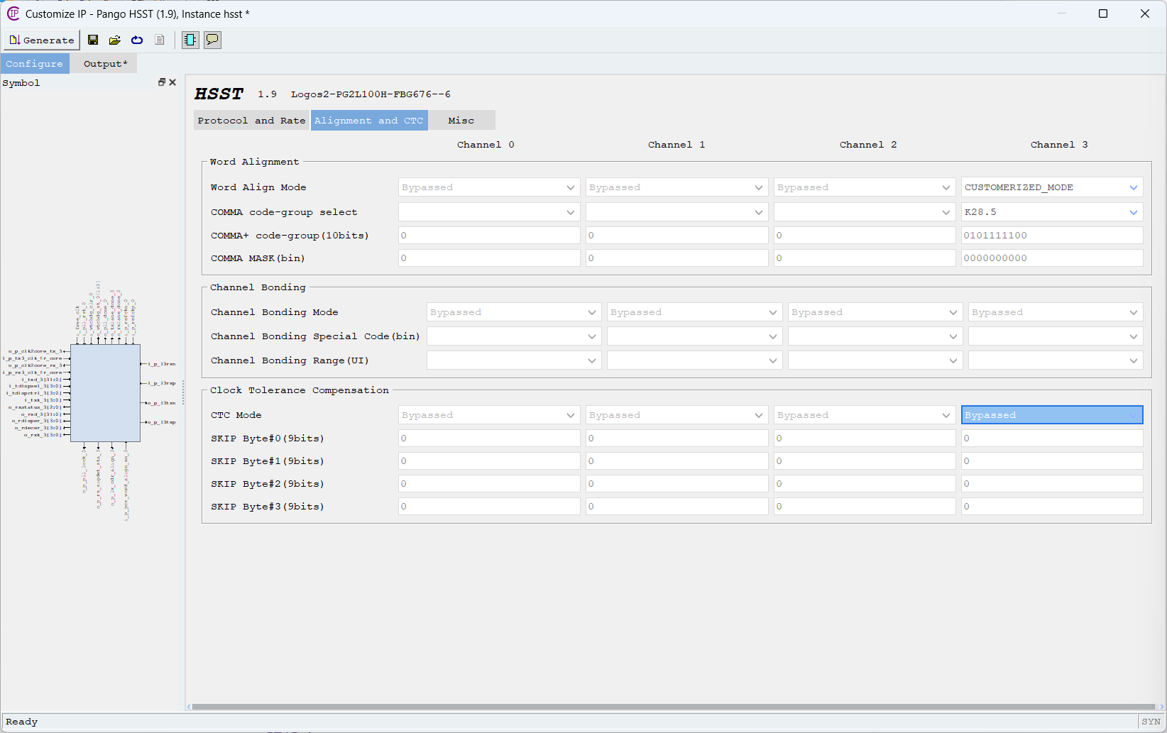This screenshot has height=733, width=1167.
Task: Click the blue reset arrow icon
Action: click(x=137, y=40)
